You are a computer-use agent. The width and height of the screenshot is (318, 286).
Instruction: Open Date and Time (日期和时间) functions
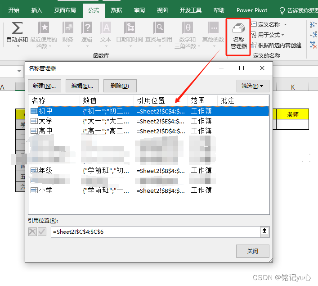(130, 35)
